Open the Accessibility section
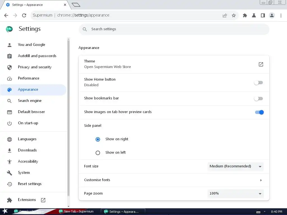The image size is (287, 215). [28, 162]
